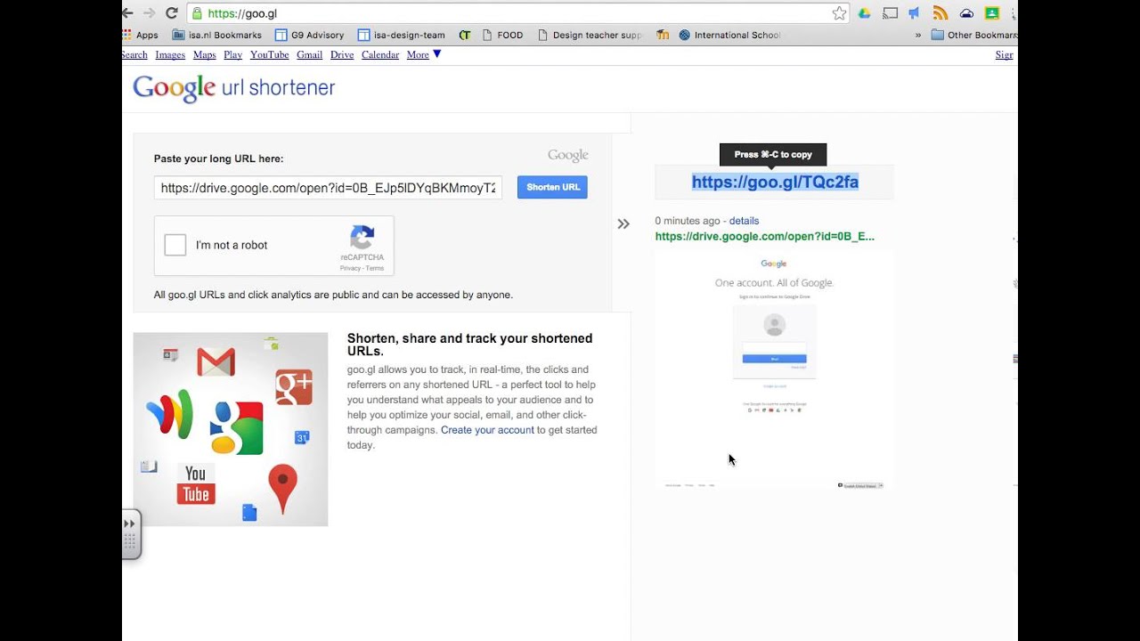Image resolution: width=1140 pixels, height=641 pixels.
Task: Go to Google Images link
Action: coord(170,54)
